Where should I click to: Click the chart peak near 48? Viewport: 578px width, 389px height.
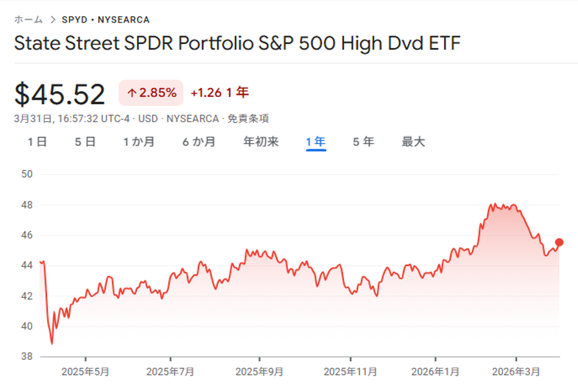point(492,205)
